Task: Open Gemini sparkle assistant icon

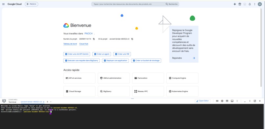Action: (234, 4)
